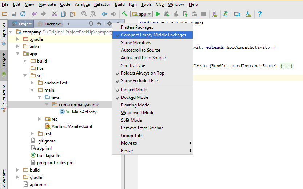303x189 pixels.
Task: Click the blue Help question mark icon
Action: (260, 14)
